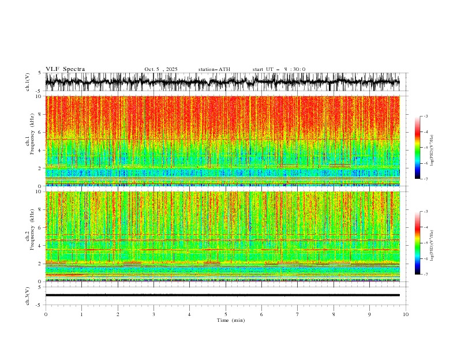Click the ch.2 Frequency (kHz) axis label

point(29,230)
